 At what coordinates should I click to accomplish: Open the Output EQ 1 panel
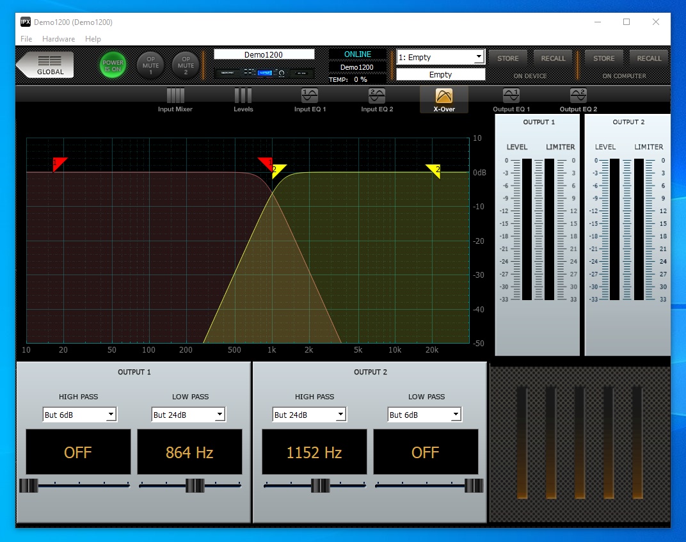(511, 99)
